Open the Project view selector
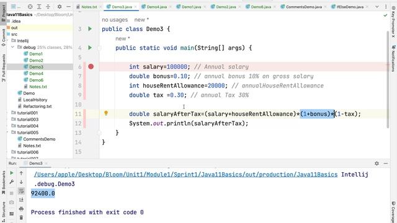The width and height of the screenshot is (397, 223). [15, 7]
